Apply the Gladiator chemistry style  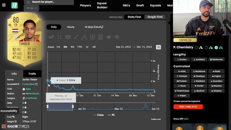pyautogui.click(x=199, y=81)
